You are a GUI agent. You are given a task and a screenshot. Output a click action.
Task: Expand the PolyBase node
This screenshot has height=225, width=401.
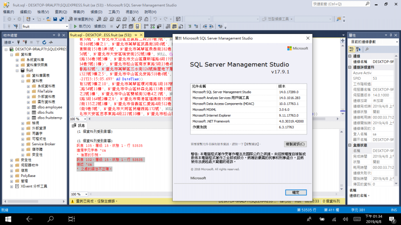[11, 176]
